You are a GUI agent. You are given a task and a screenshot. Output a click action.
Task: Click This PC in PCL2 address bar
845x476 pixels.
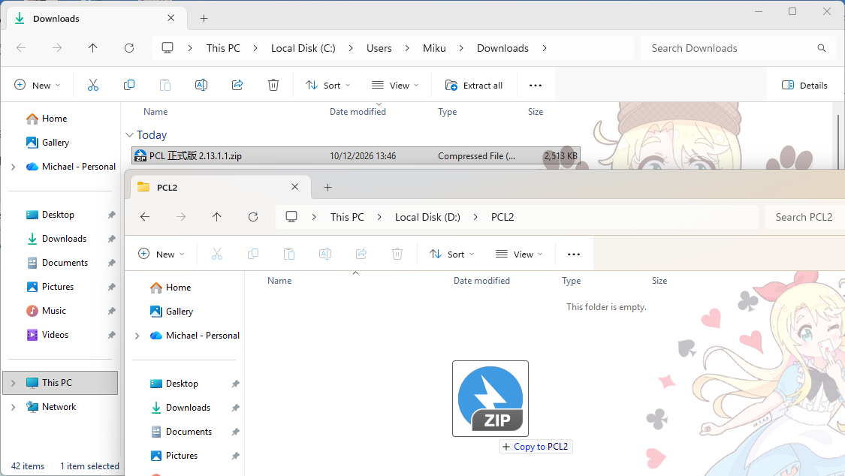click(x=347, y=217)
